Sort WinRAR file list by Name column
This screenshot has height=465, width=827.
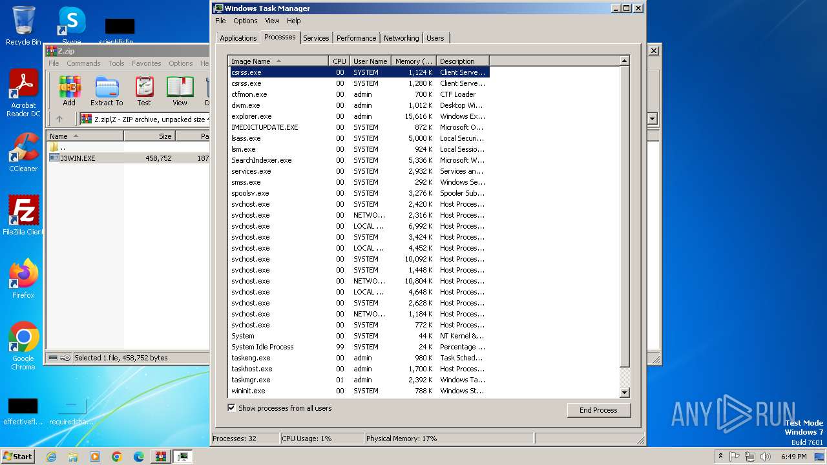pos(85,136)
